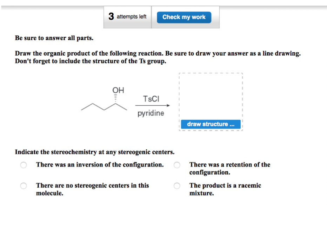Click the TsCl reagent label

tap(151, 99)
